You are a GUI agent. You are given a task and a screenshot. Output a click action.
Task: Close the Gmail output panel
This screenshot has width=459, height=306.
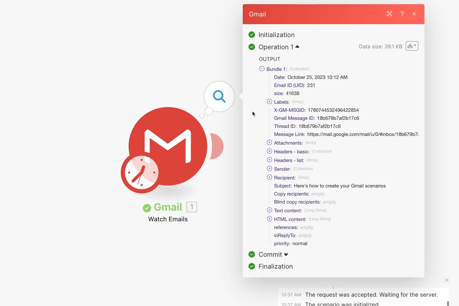[414, 14]
